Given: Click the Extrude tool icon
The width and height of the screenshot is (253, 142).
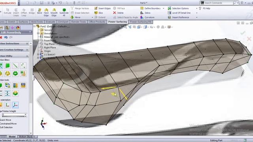Looking at the screenshot, I should tap(8, 10).
